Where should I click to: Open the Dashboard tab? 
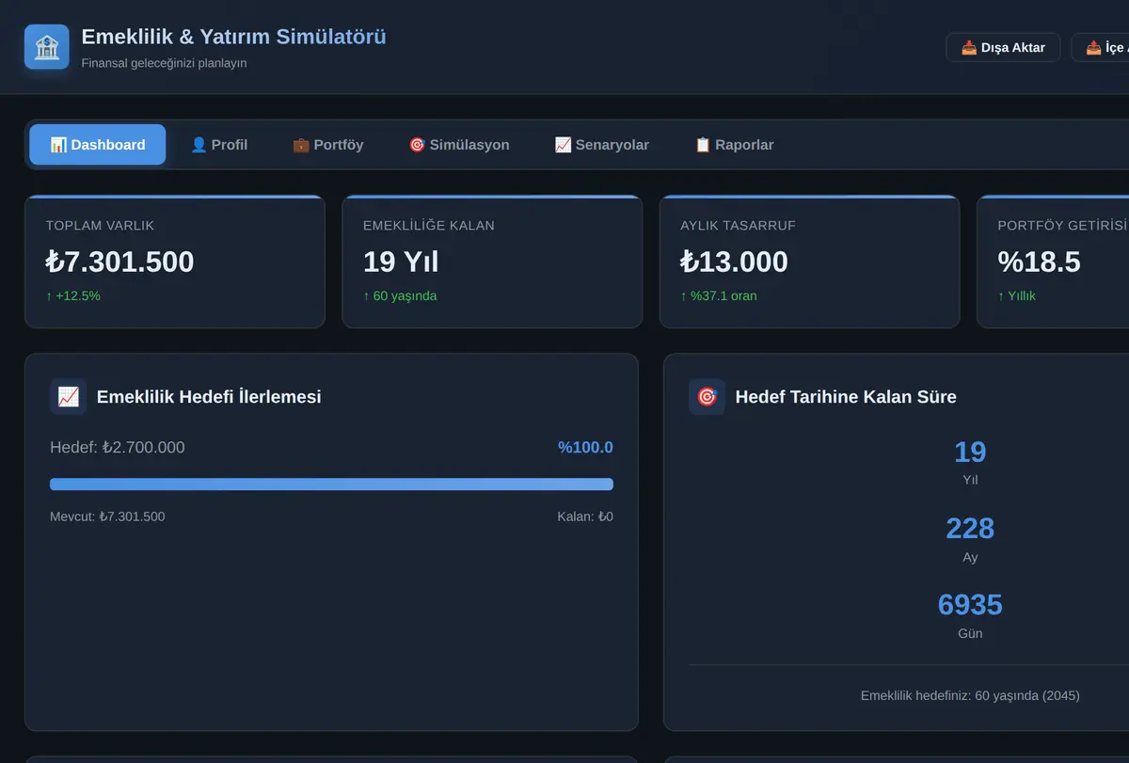tap(98, 145)
